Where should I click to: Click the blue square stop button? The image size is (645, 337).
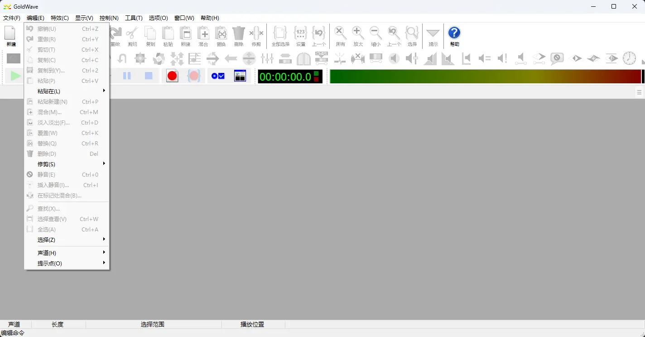pos(149,76)
